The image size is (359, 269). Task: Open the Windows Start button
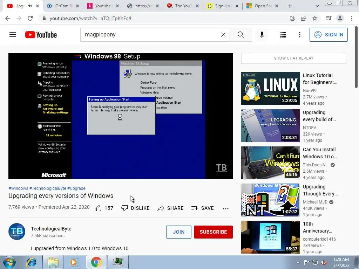click(9, 262)
